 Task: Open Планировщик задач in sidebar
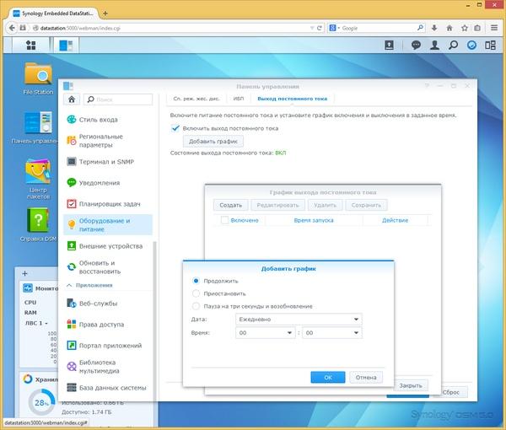click(x=108, y=204)
